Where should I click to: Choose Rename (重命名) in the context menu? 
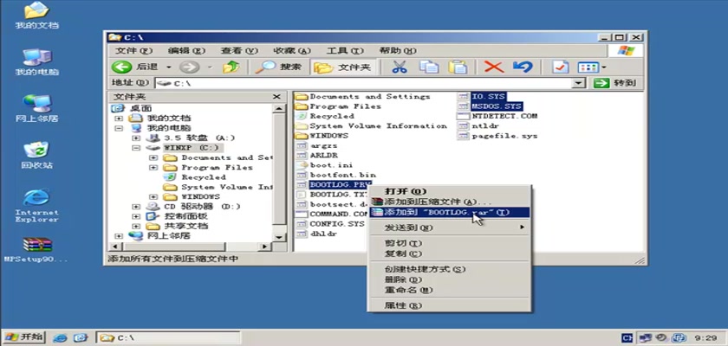pos(450,290)
